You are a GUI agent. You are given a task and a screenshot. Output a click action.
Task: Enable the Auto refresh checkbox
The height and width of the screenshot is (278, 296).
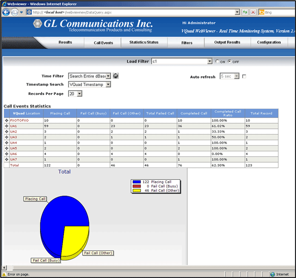244,76
